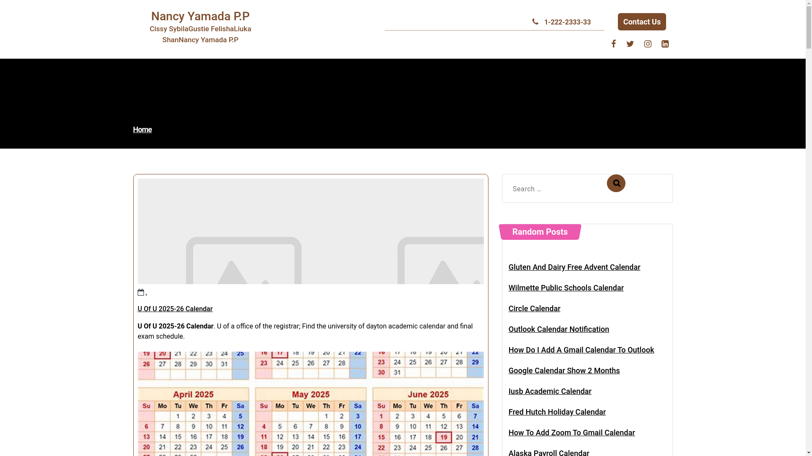Viewport: 812px width, 456px height.
Task: Open How Do I Add A Gmail Calendar To Outlook
Action: pyautogui.click(x=581, y=350)
